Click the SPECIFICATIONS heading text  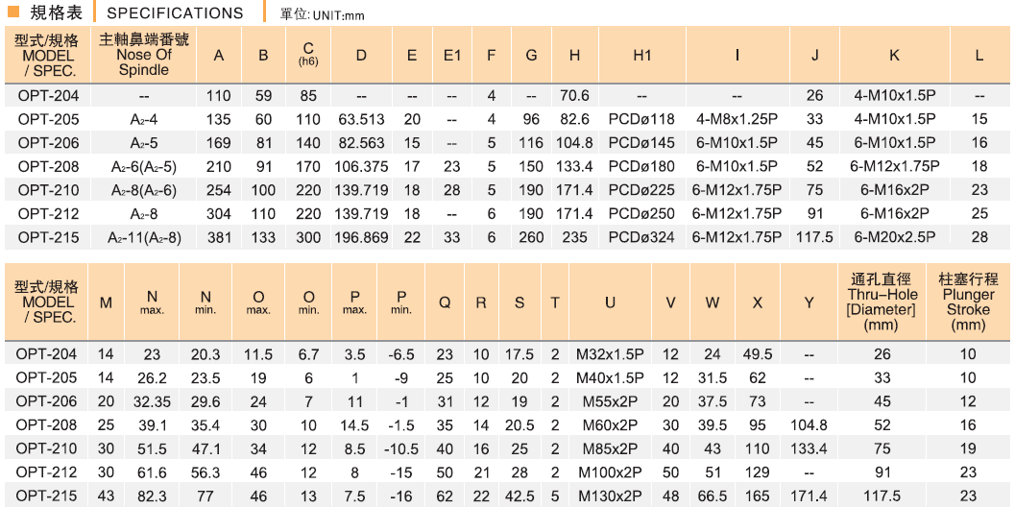point(175,13)
